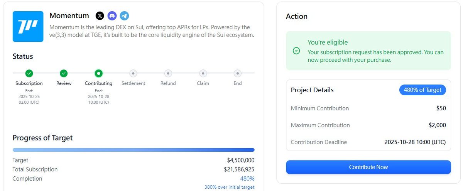The height and width of the screenshot is (191, 463).
Task: Select the Contributing status step marker
Action: click(x=99, y=73)
